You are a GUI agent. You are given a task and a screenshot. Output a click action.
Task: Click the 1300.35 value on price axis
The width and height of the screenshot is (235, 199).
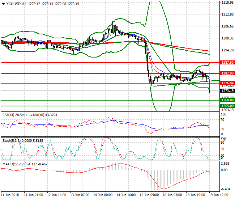click(x=226, y=38)
